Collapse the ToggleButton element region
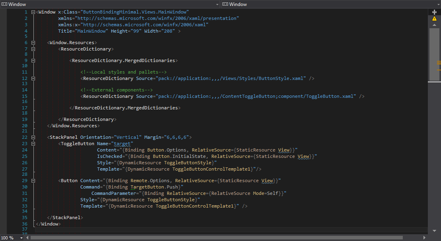This screenshot has width=441, height=241. click(x=33, y=143)
